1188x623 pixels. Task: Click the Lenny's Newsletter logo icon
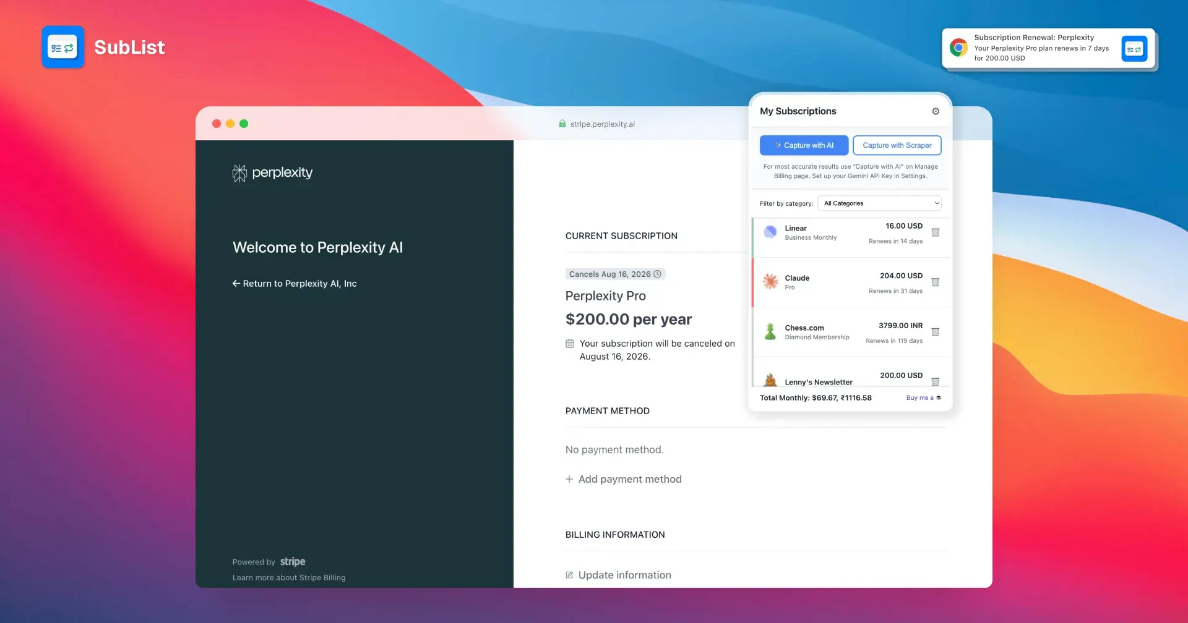770,379
